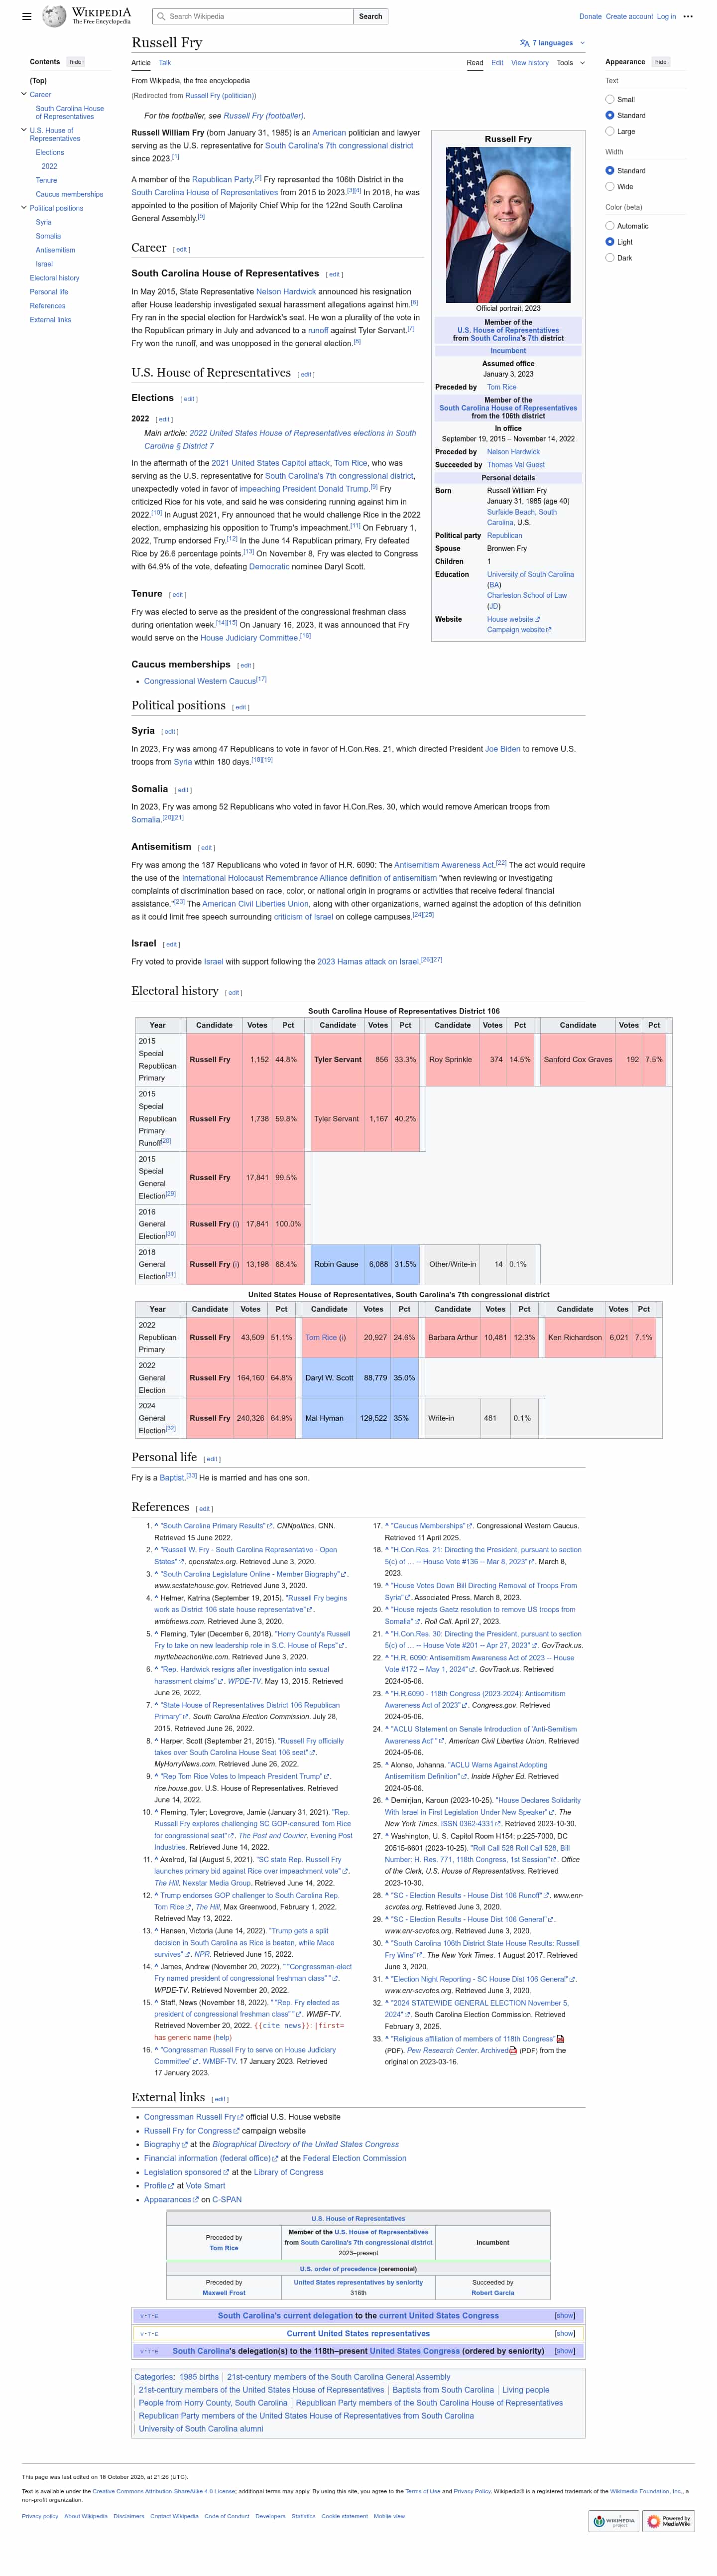The height and width of the screenshot is (2576, 717).
Task: Show South Carolina's current delegation navbox
Action: 564,2315
